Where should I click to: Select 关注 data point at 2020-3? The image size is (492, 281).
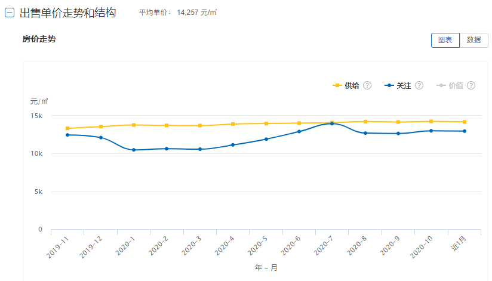[x=200, y=149]
